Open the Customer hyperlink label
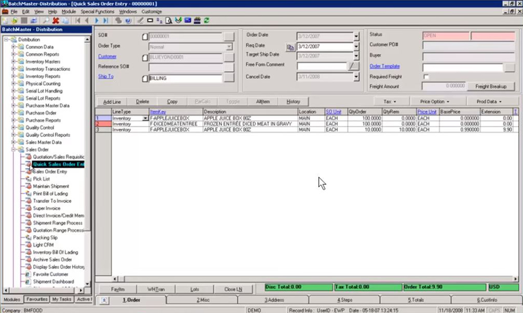This screenshot has height=313, width=523. 107,57
